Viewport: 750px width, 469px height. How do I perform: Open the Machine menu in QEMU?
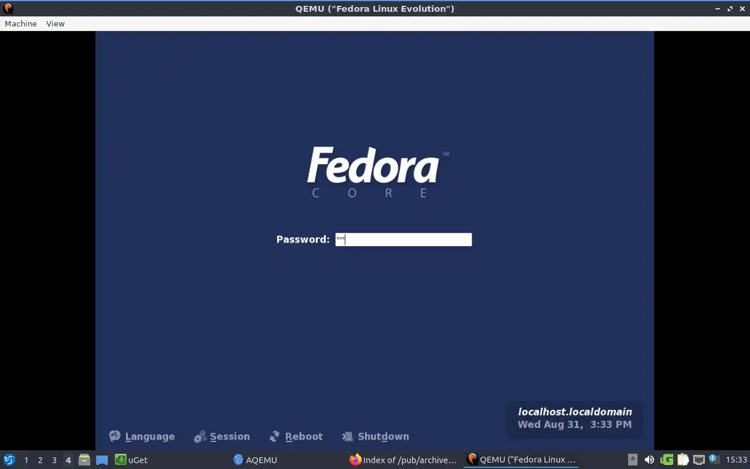point(21,23)
